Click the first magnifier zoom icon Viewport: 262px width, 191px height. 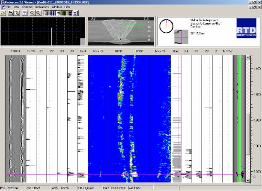pyautogui.click(x=33, y=13)
